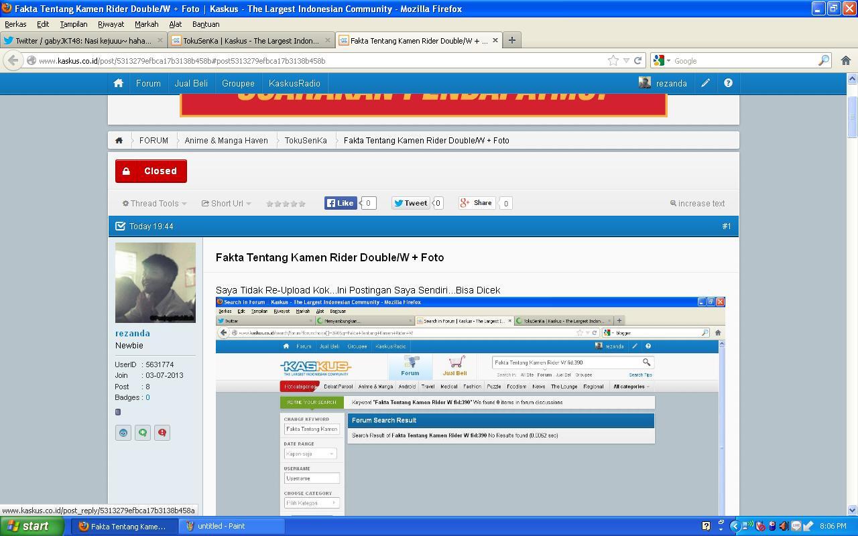
Task: Close the Twitter gabyJKT48 tab
Action: [x=160, y=40]
